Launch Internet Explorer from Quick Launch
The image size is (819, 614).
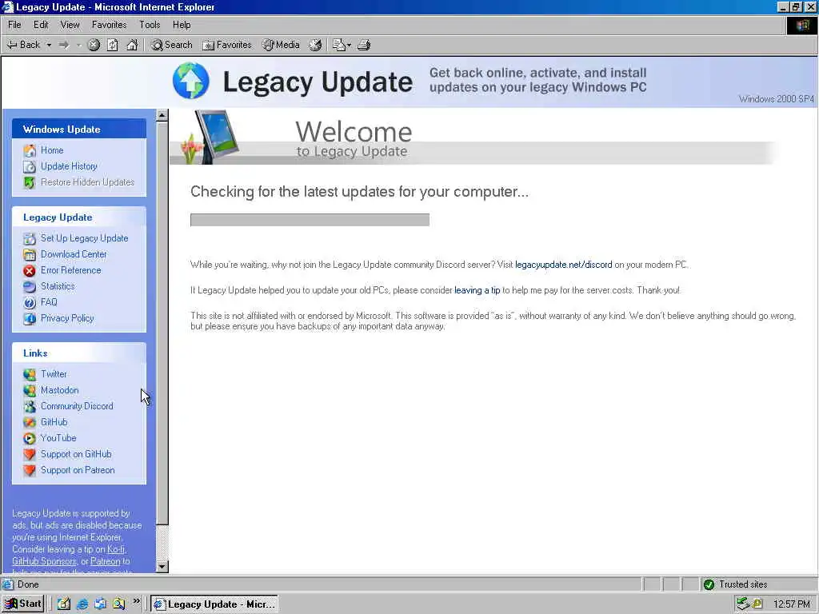82,604
